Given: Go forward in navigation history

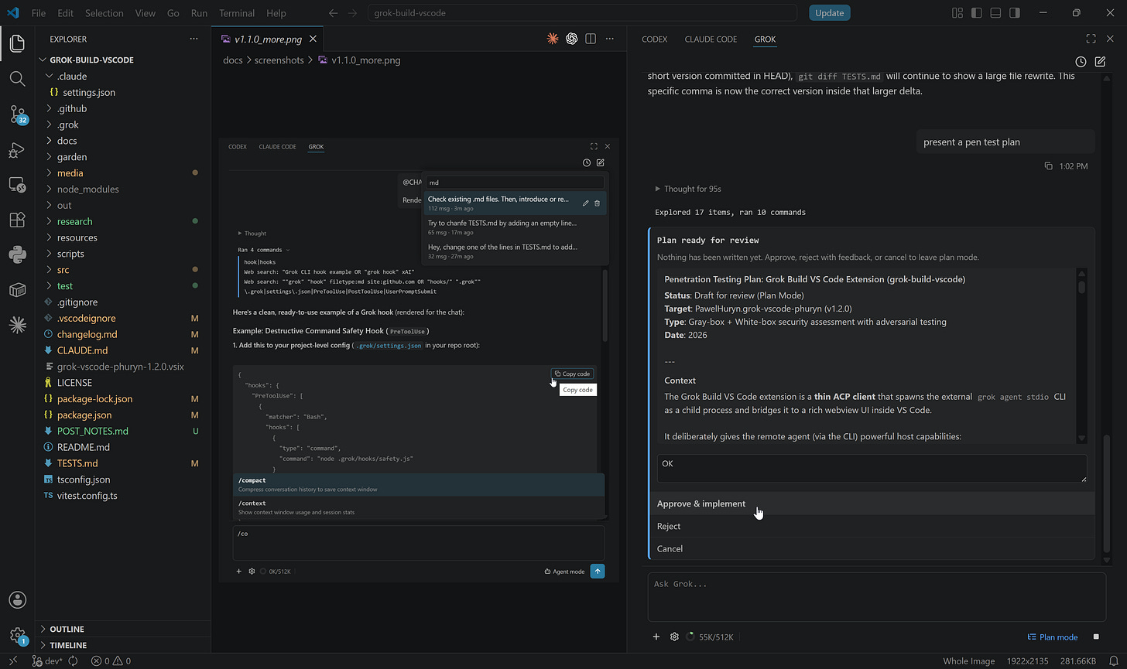Looking at the screenshot, I should (353, 13).
